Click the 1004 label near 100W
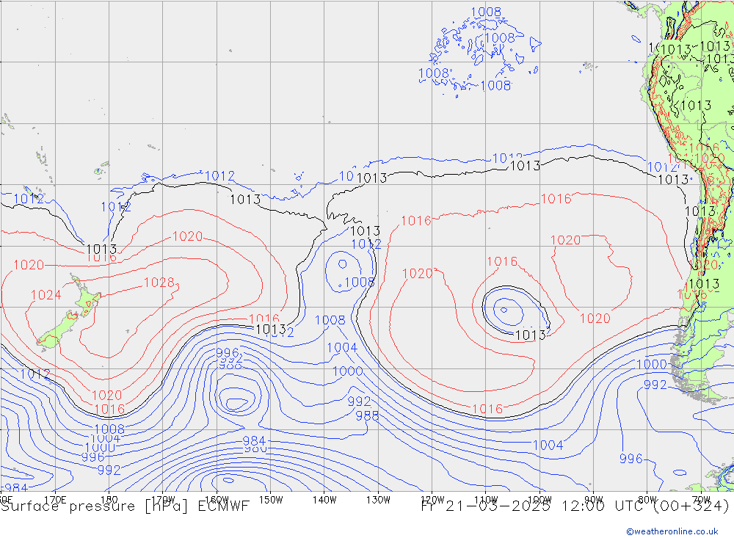The image size is (734, 538). [x=547, y=445]
